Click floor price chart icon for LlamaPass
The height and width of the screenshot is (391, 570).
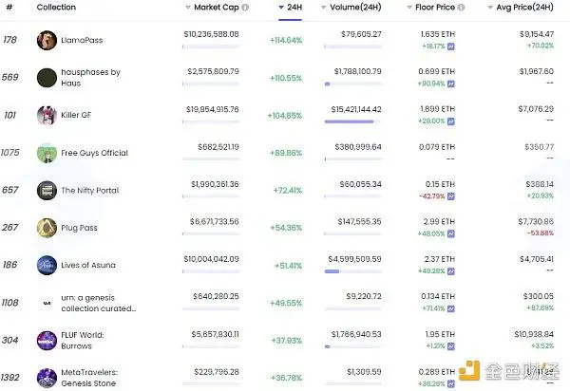[451, 47]
